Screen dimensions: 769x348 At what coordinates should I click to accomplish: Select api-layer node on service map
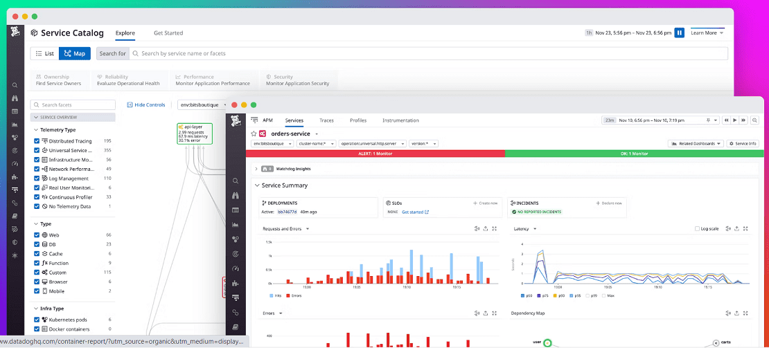click(195, 134)
